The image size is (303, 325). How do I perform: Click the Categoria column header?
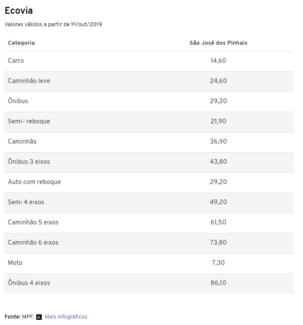(x=21, y=43)
